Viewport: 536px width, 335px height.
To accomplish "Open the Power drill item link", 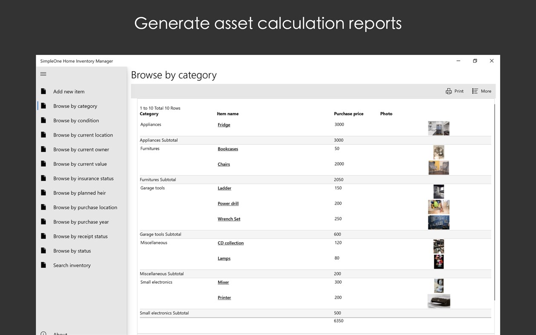I will pyautogui.click(x=228, y=204).
